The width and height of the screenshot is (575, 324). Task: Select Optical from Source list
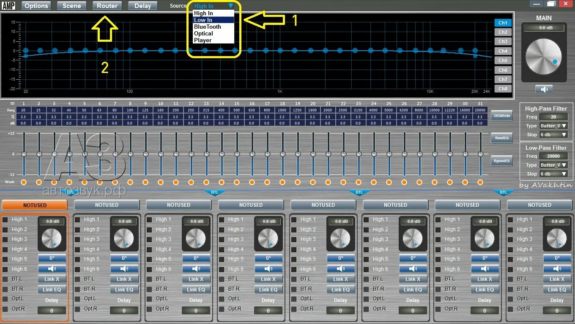pyautogui.click(x=214, y=33)
